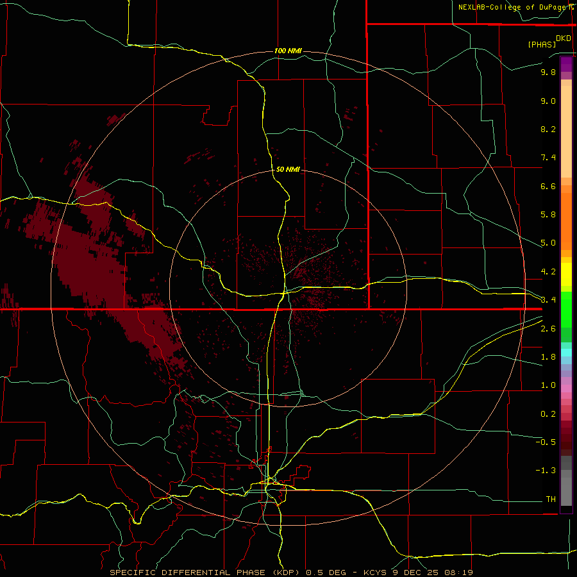Click the 8.2 legend value
577x577 pixels.
pyautogui.click(x=548, y=129)
